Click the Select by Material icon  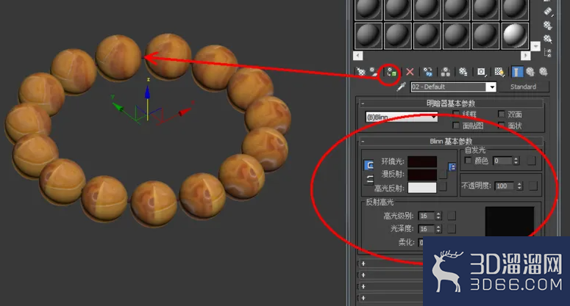tap(547, 39)
